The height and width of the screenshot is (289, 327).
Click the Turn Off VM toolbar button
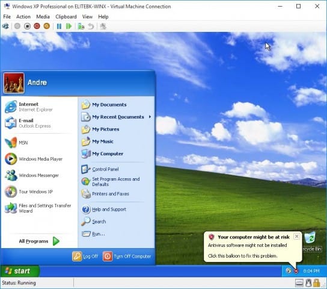27,26
